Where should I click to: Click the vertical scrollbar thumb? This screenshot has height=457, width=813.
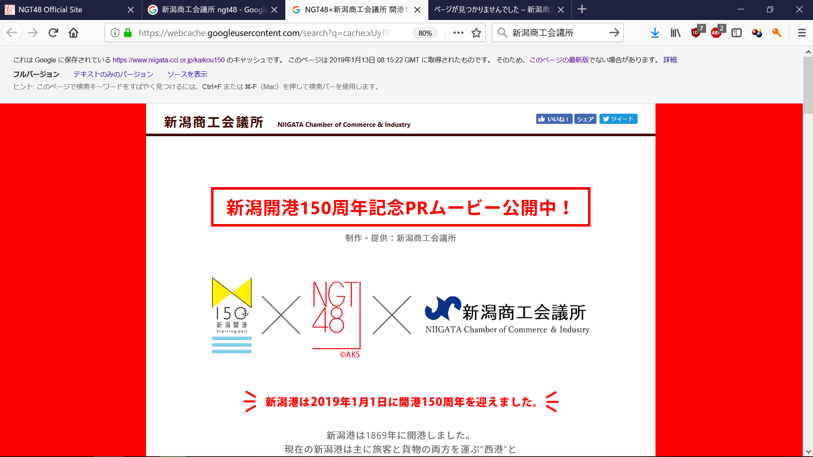tap(808, 85)
